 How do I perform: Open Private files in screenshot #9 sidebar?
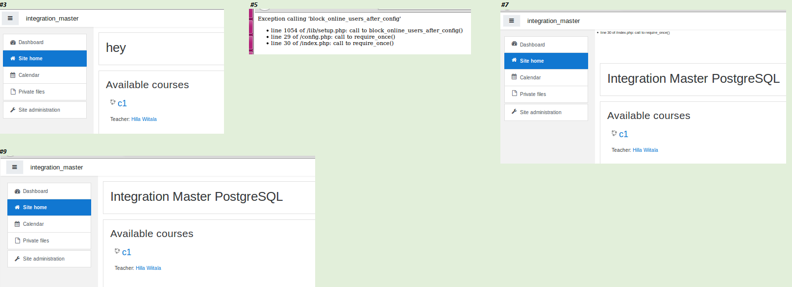click(x=49, y=240)
